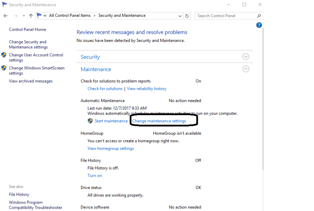Collapse the Maintenance section chevron

click(x=246, y=69)
